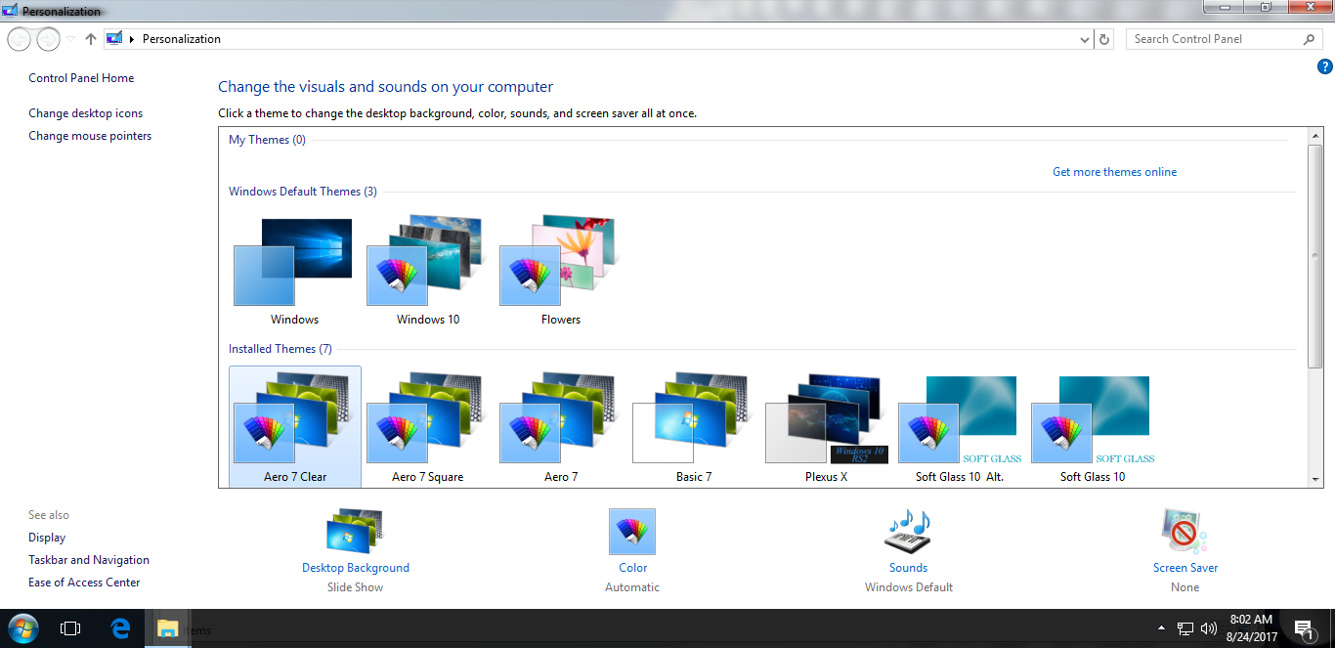
Task: Open the Display link under See also
Action: 47,538
